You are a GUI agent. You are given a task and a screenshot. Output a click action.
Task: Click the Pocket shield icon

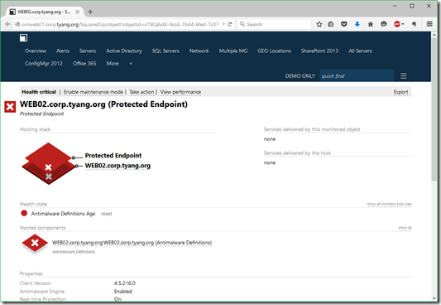pos(343,24)
